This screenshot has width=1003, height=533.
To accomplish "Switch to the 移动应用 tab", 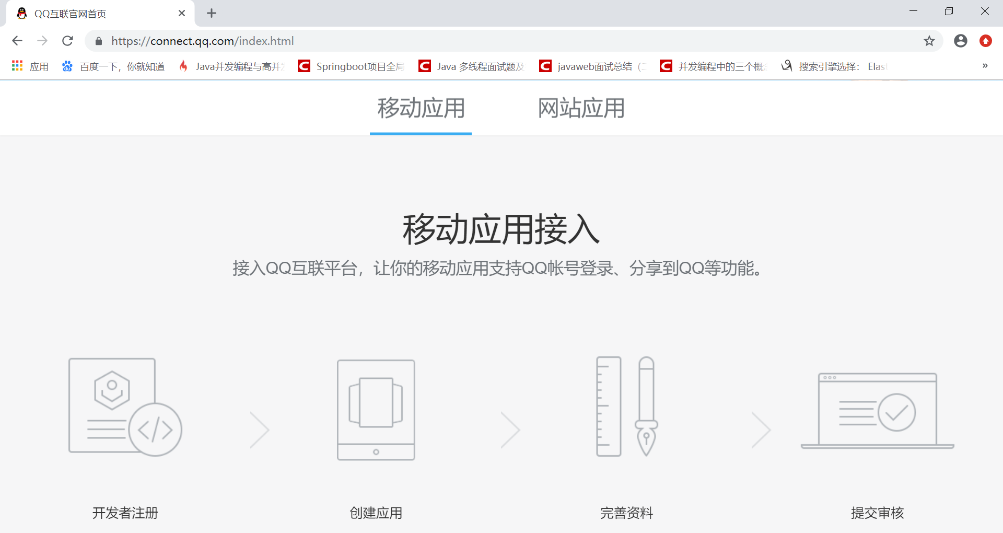I will point(421,109).
